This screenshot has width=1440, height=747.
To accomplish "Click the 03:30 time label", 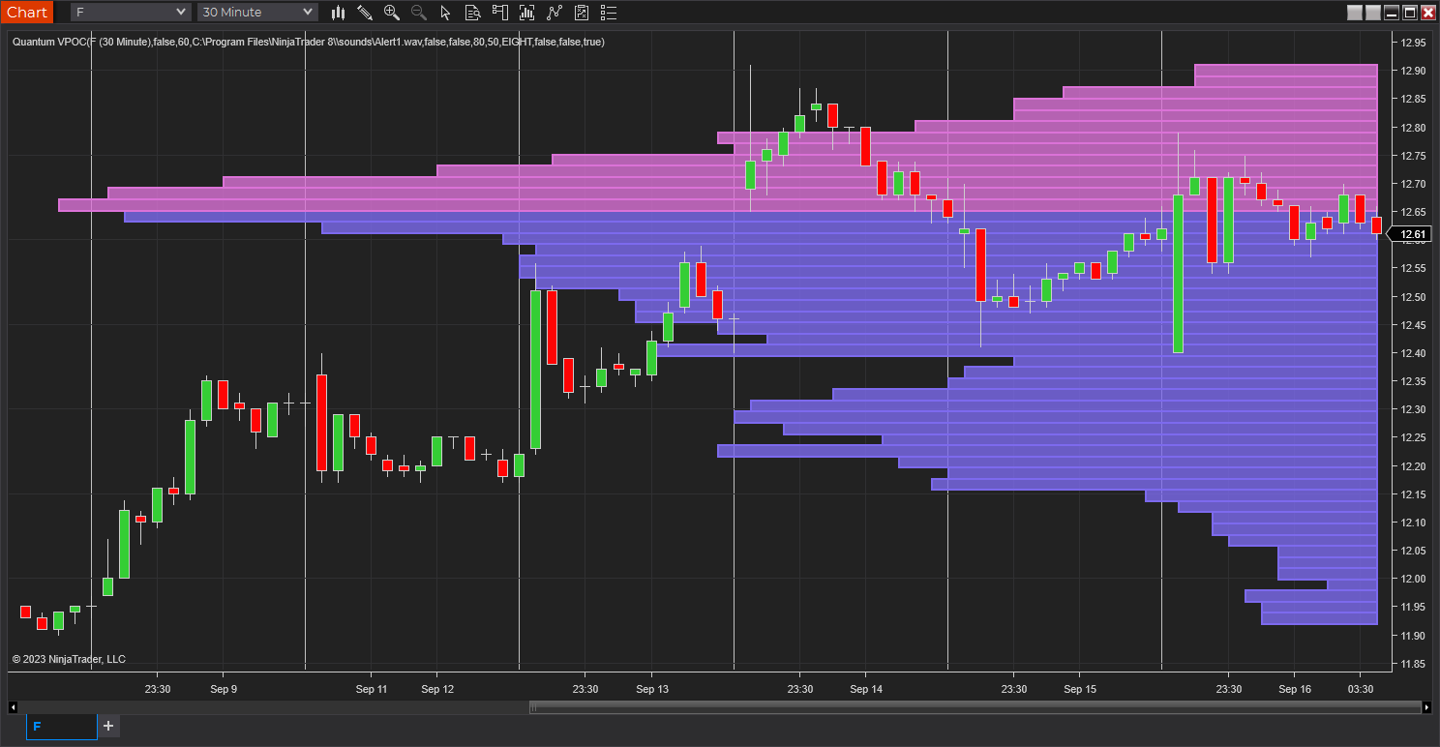I will click(x=1361, y=689).
